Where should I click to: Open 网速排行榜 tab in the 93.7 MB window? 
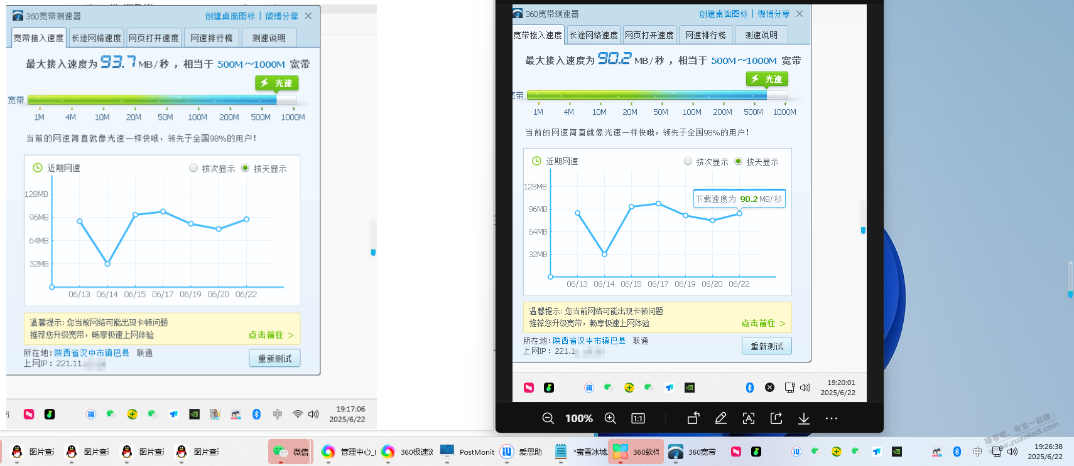(212, 38)
